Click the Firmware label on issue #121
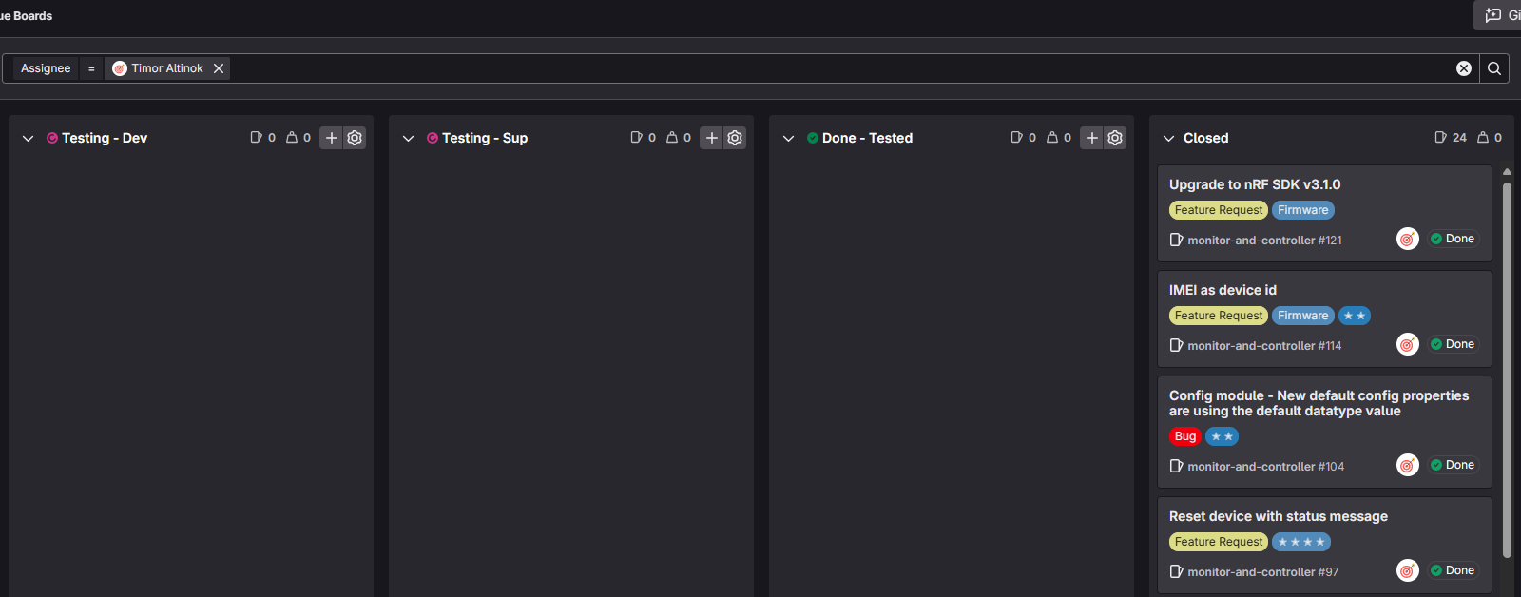The height and width of the screenshot is (597, 1521). [1302, 210]
